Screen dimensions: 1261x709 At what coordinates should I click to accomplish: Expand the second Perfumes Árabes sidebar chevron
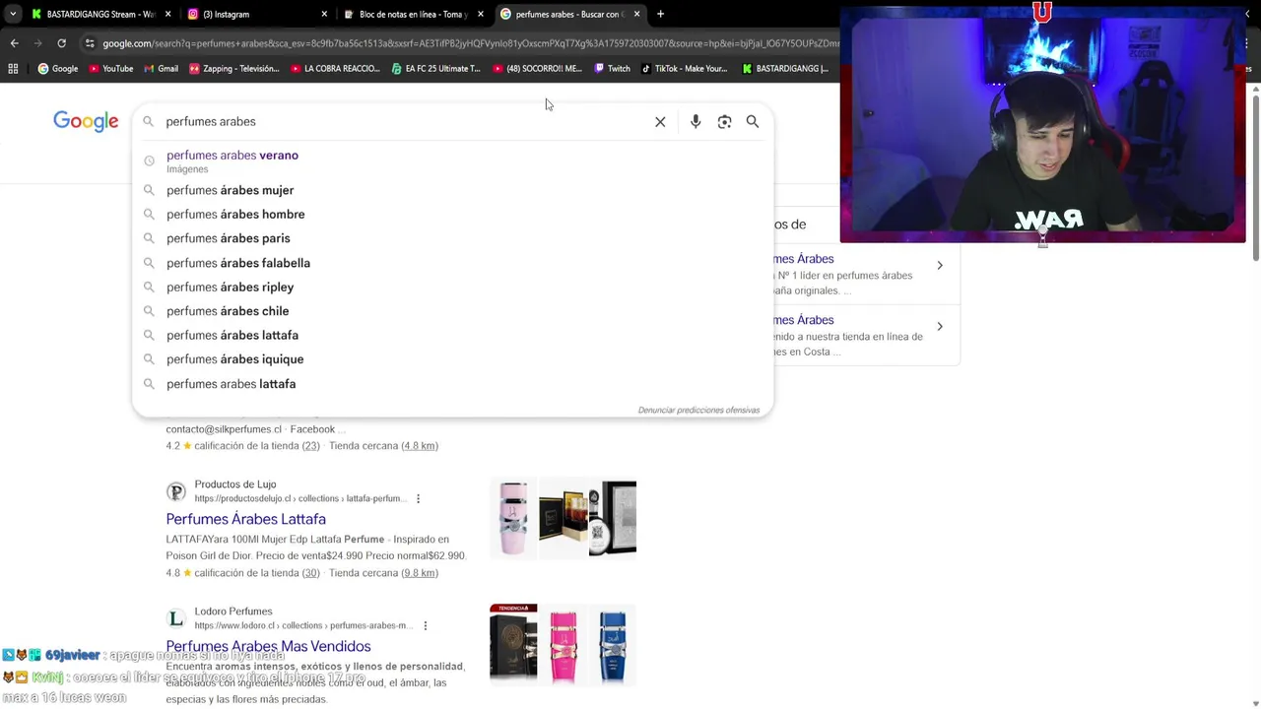tap(940, 327)
